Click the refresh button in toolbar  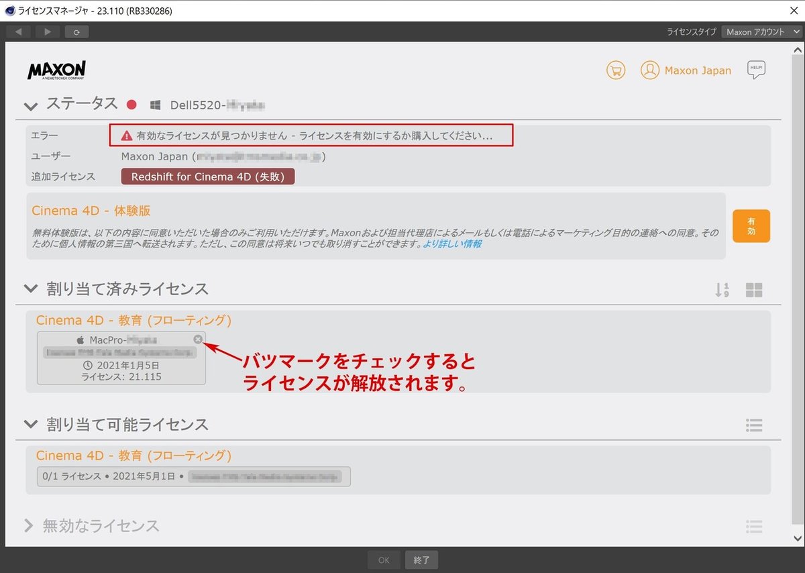[76, 32]
